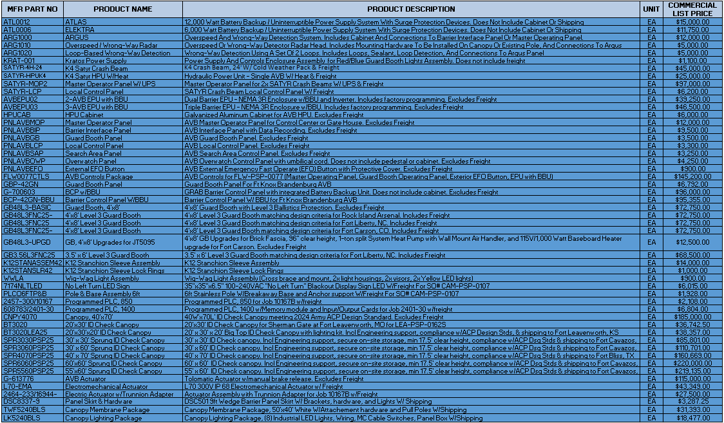Viewport: 724px width, 423px height.
Task: Select the No Left Turn LED Sign cell
Action: pyautogui.click(x=122, y=286)
